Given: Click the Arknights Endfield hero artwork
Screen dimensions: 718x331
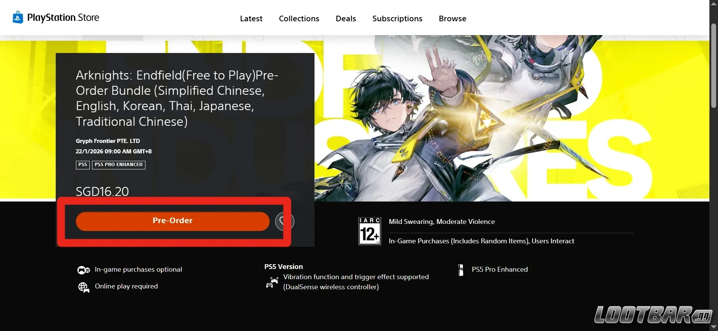Looking at the screenshot, I should 512,118.
